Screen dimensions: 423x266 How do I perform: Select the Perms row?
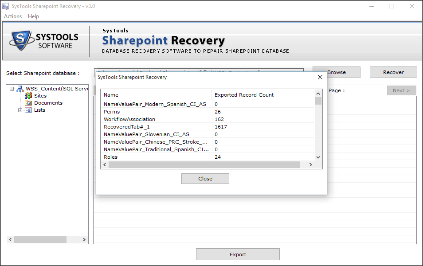click(208, 112)
